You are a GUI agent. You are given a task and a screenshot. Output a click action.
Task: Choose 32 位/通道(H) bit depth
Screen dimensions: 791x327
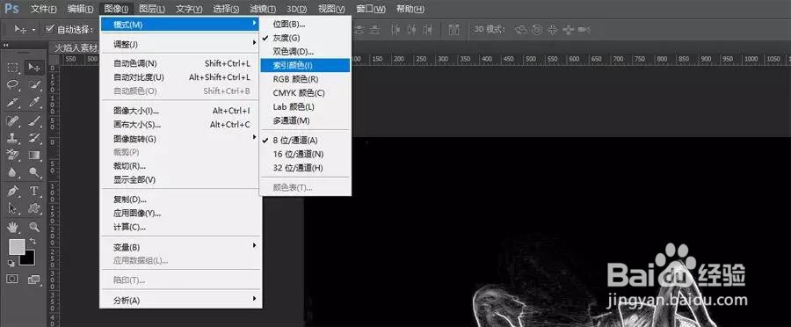coord(305,168)
